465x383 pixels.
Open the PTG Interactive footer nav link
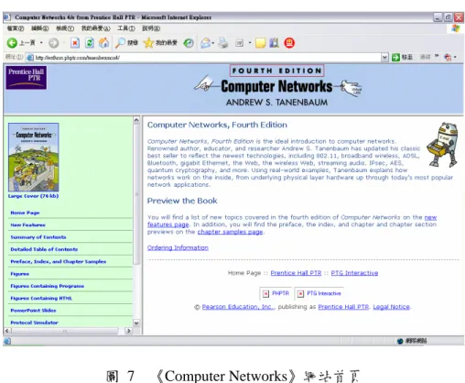click(354, 273)
